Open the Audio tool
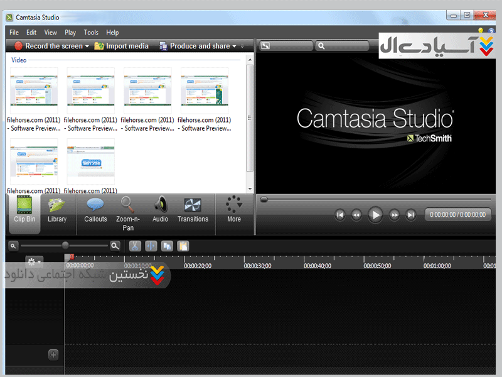The height and width of the screenshot is (377, 502). point(160,209)
